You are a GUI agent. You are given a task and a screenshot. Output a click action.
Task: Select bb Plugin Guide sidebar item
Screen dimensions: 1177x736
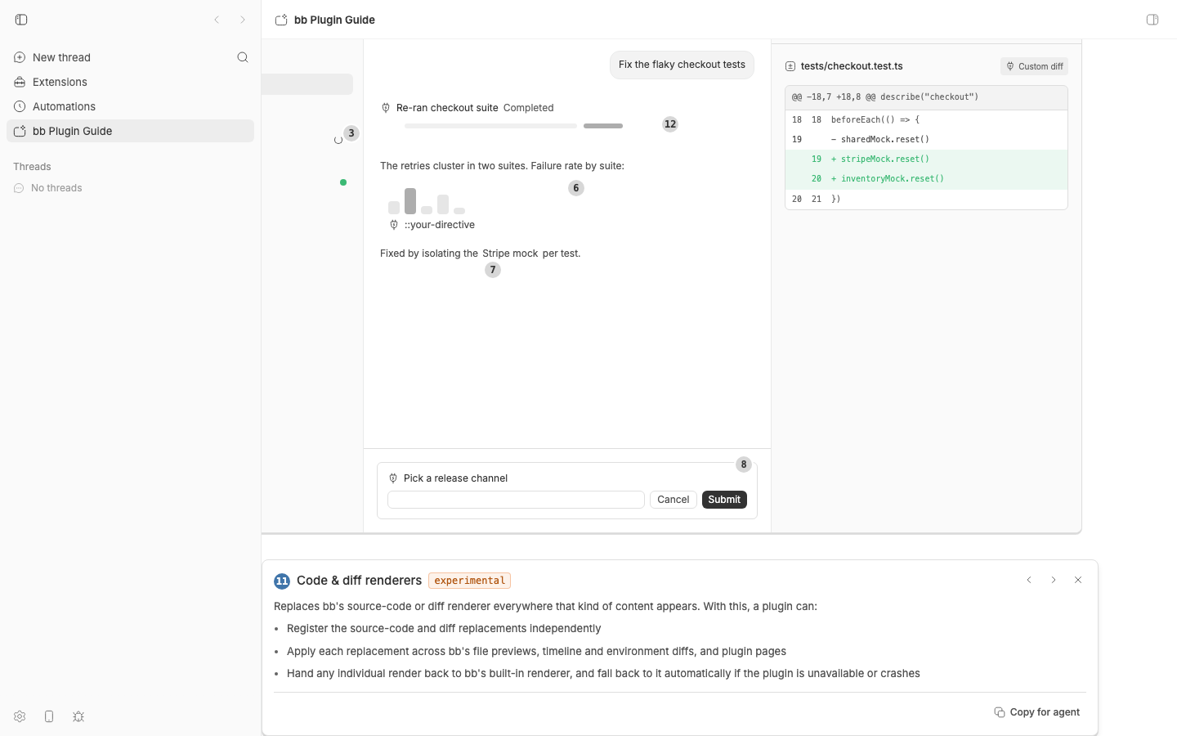click(x=131, y=131)
